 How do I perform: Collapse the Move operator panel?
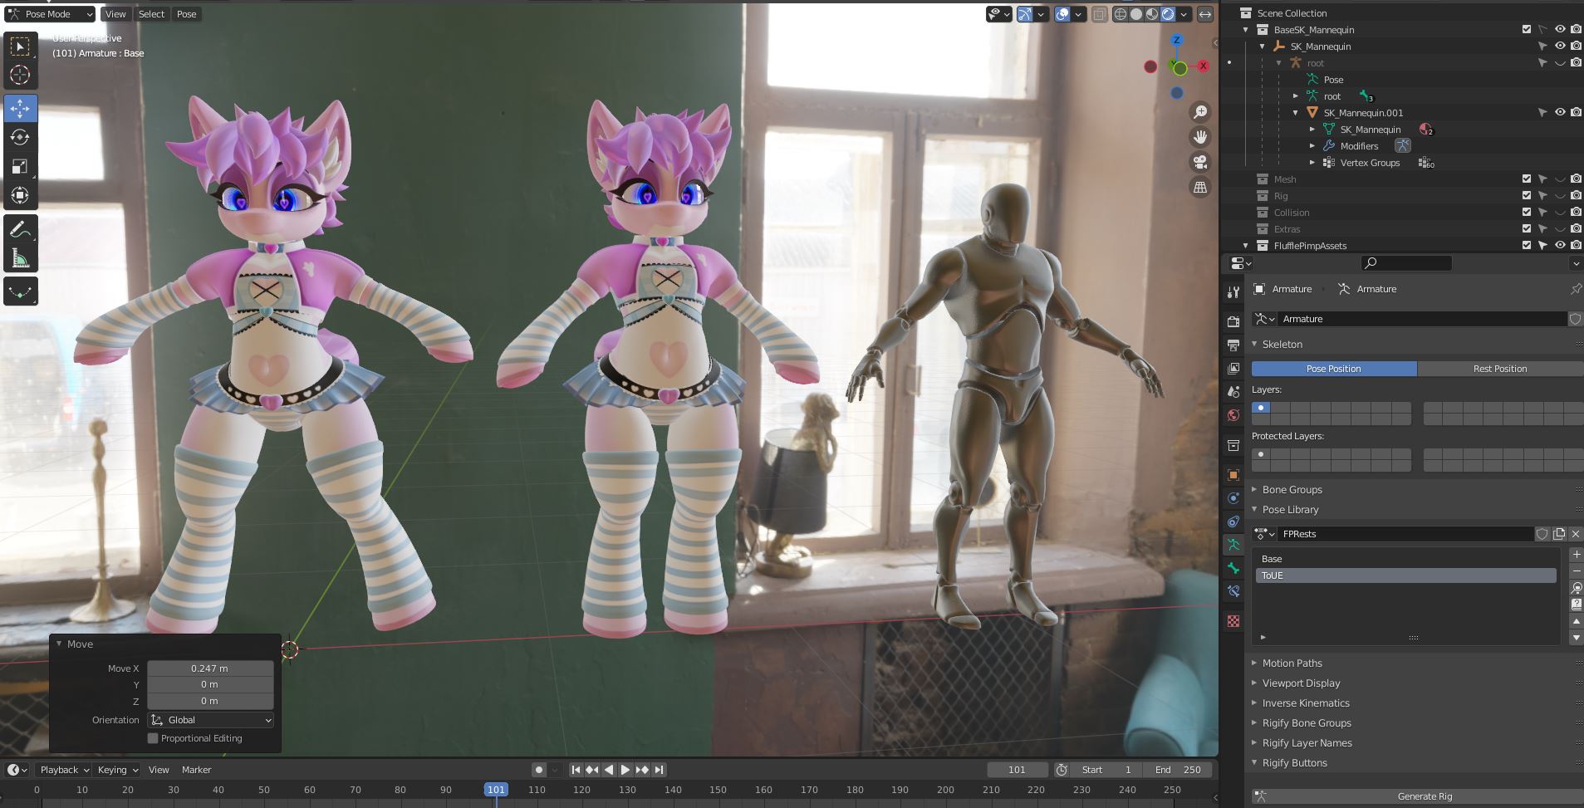[59, 644]
